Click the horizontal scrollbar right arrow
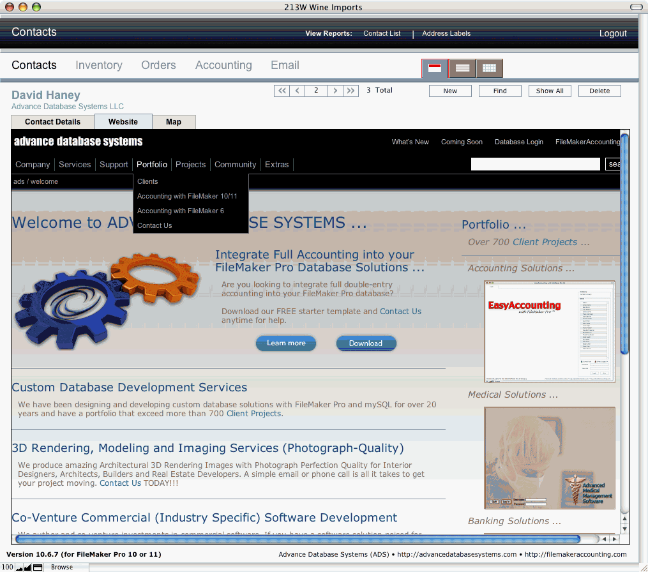648x572 pixels. [615, 539]
